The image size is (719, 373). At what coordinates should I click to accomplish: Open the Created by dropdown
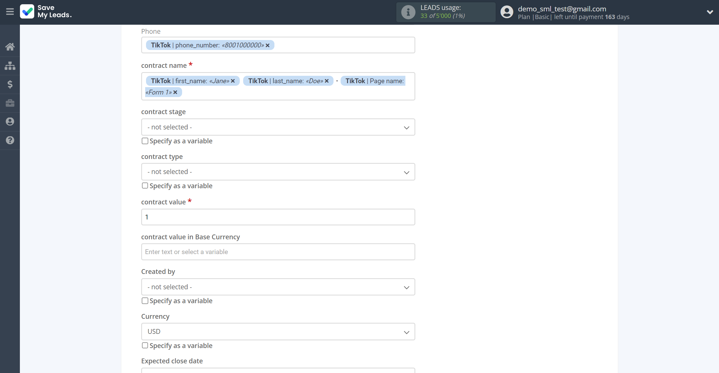tap(278, 287)
